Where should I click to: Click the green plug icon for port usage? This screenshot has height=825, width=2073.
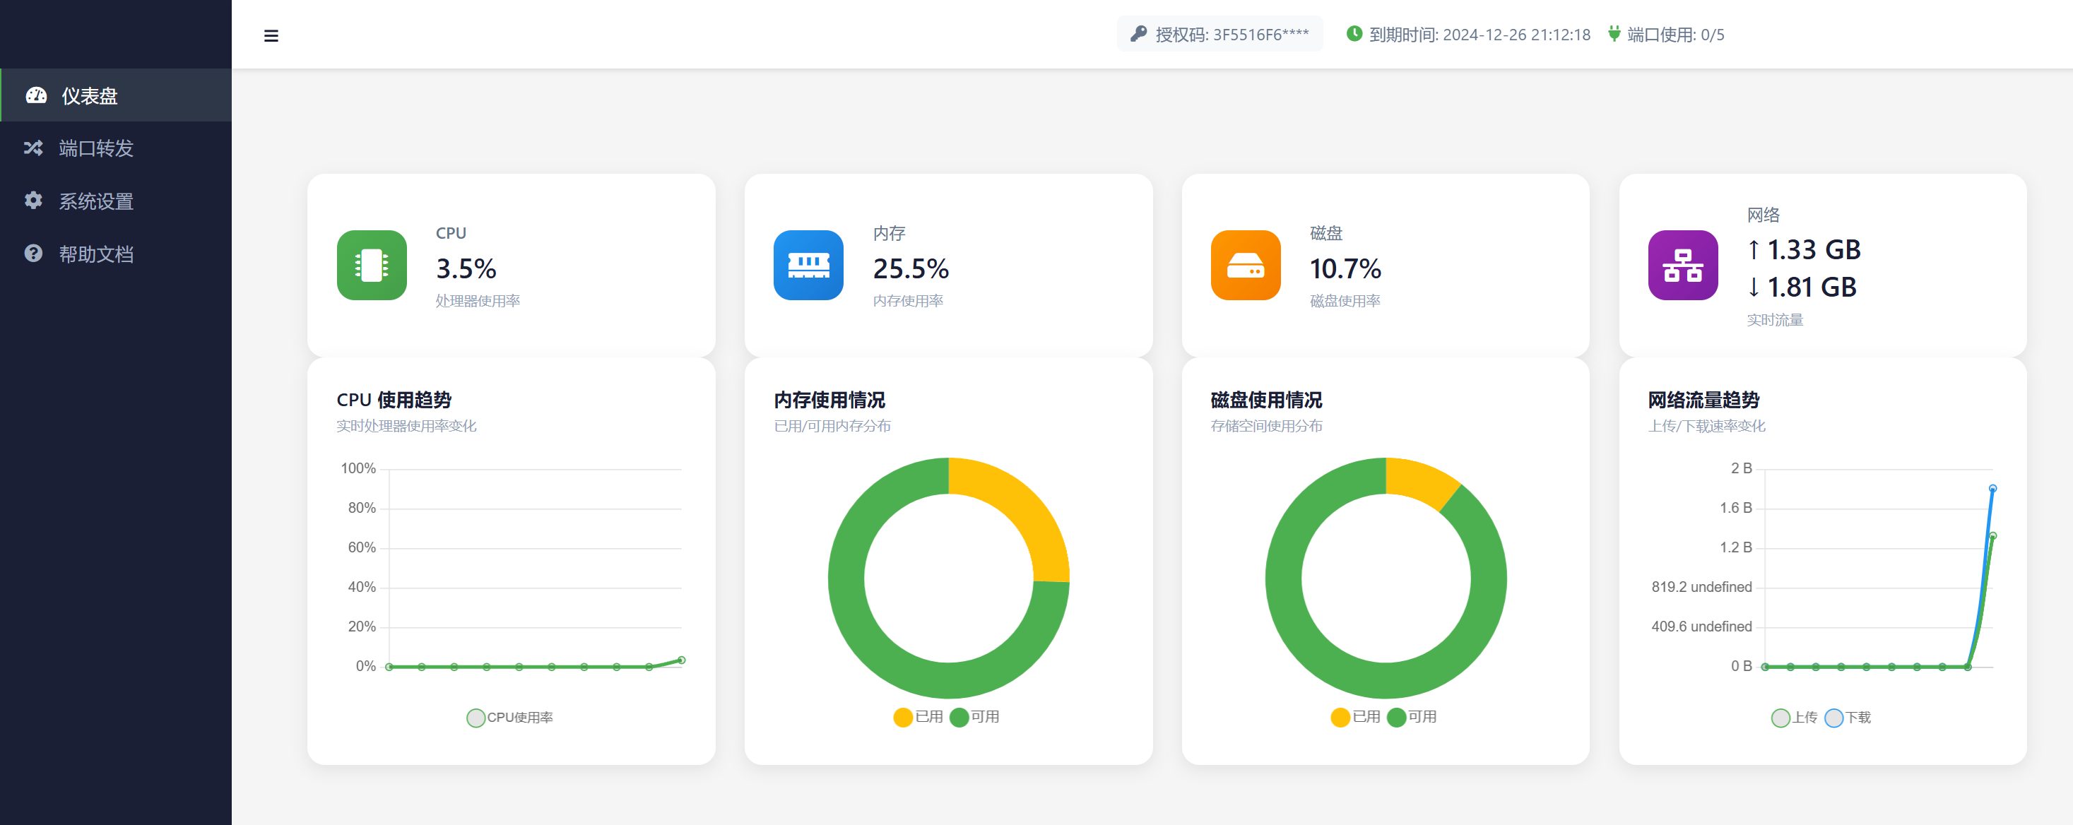[x=1614, y=34]
